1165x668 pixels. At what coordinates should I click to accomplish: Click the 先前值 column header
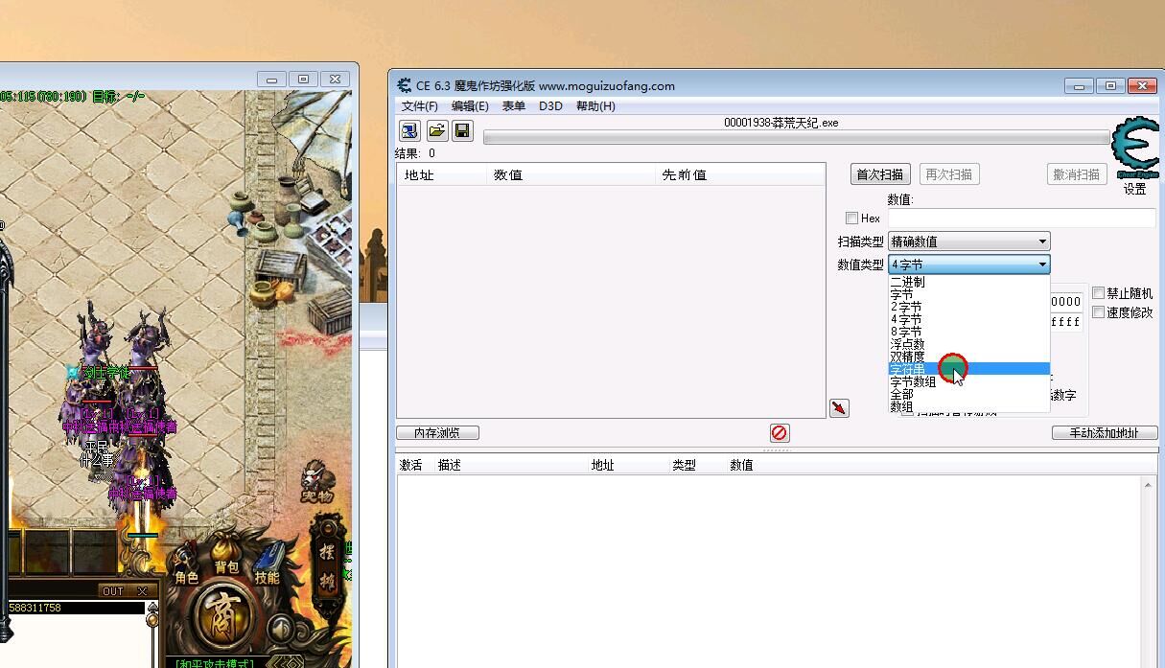(x=740, y=175)
